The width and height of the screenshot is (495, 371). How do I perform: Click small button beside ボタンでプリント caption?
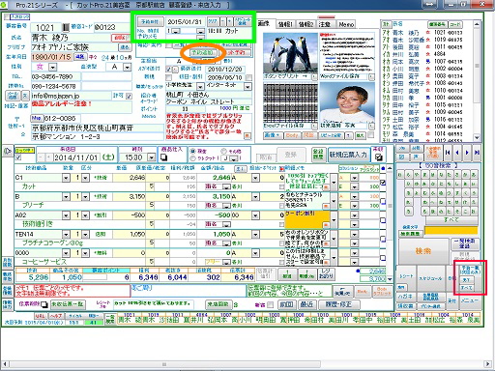pos(314,77)
